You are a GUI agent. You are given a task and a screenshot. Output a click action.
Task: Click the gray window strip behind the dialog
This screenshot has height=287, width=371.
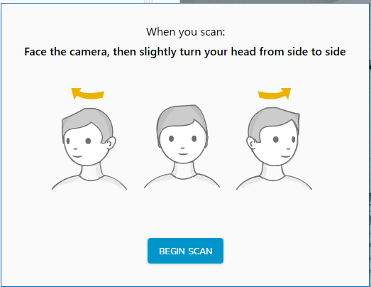[x=275, y=1]
